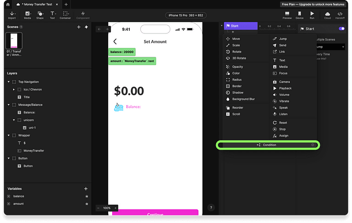Open the Cloud panel
352x223 pixels.
[x=327, y=15]
